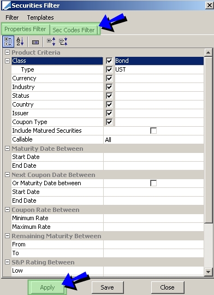
Task: Click the Maturity Date End Date field
Action: coord(153,166)
